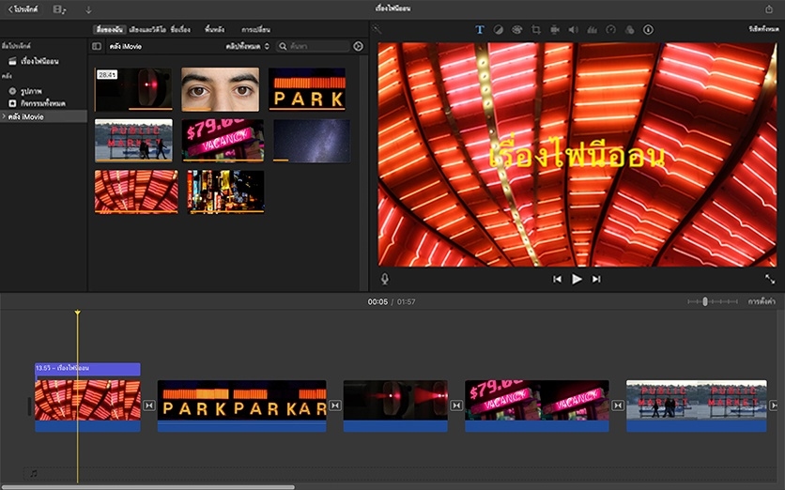Select the Cropping tool
The image size is (785, 490).
click(535, 29)
